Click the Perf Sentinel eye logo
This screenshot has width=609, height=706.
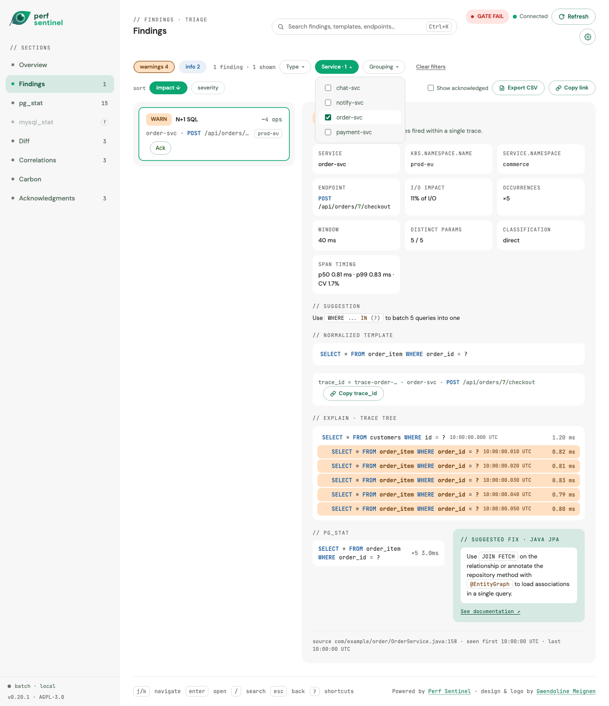(20, 19)
